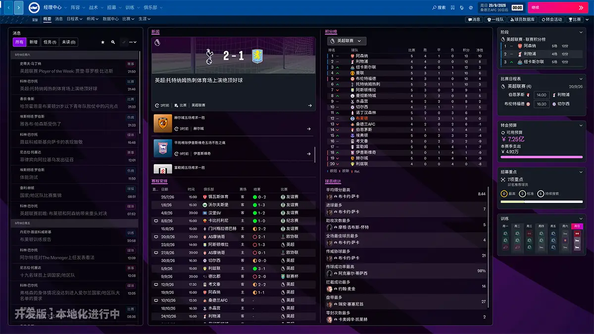This screenshot has height=334, width=594.
Task: Click the Aston Villa crest in the scoreline
Action: [x=256, y=56]
